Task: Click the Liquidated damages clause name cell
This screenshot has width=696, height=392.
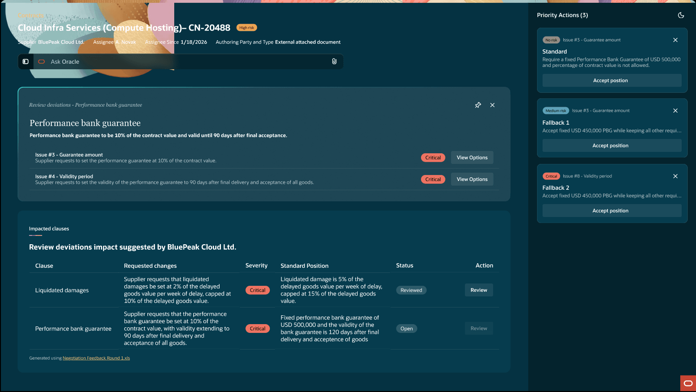Action: (62, 290)
